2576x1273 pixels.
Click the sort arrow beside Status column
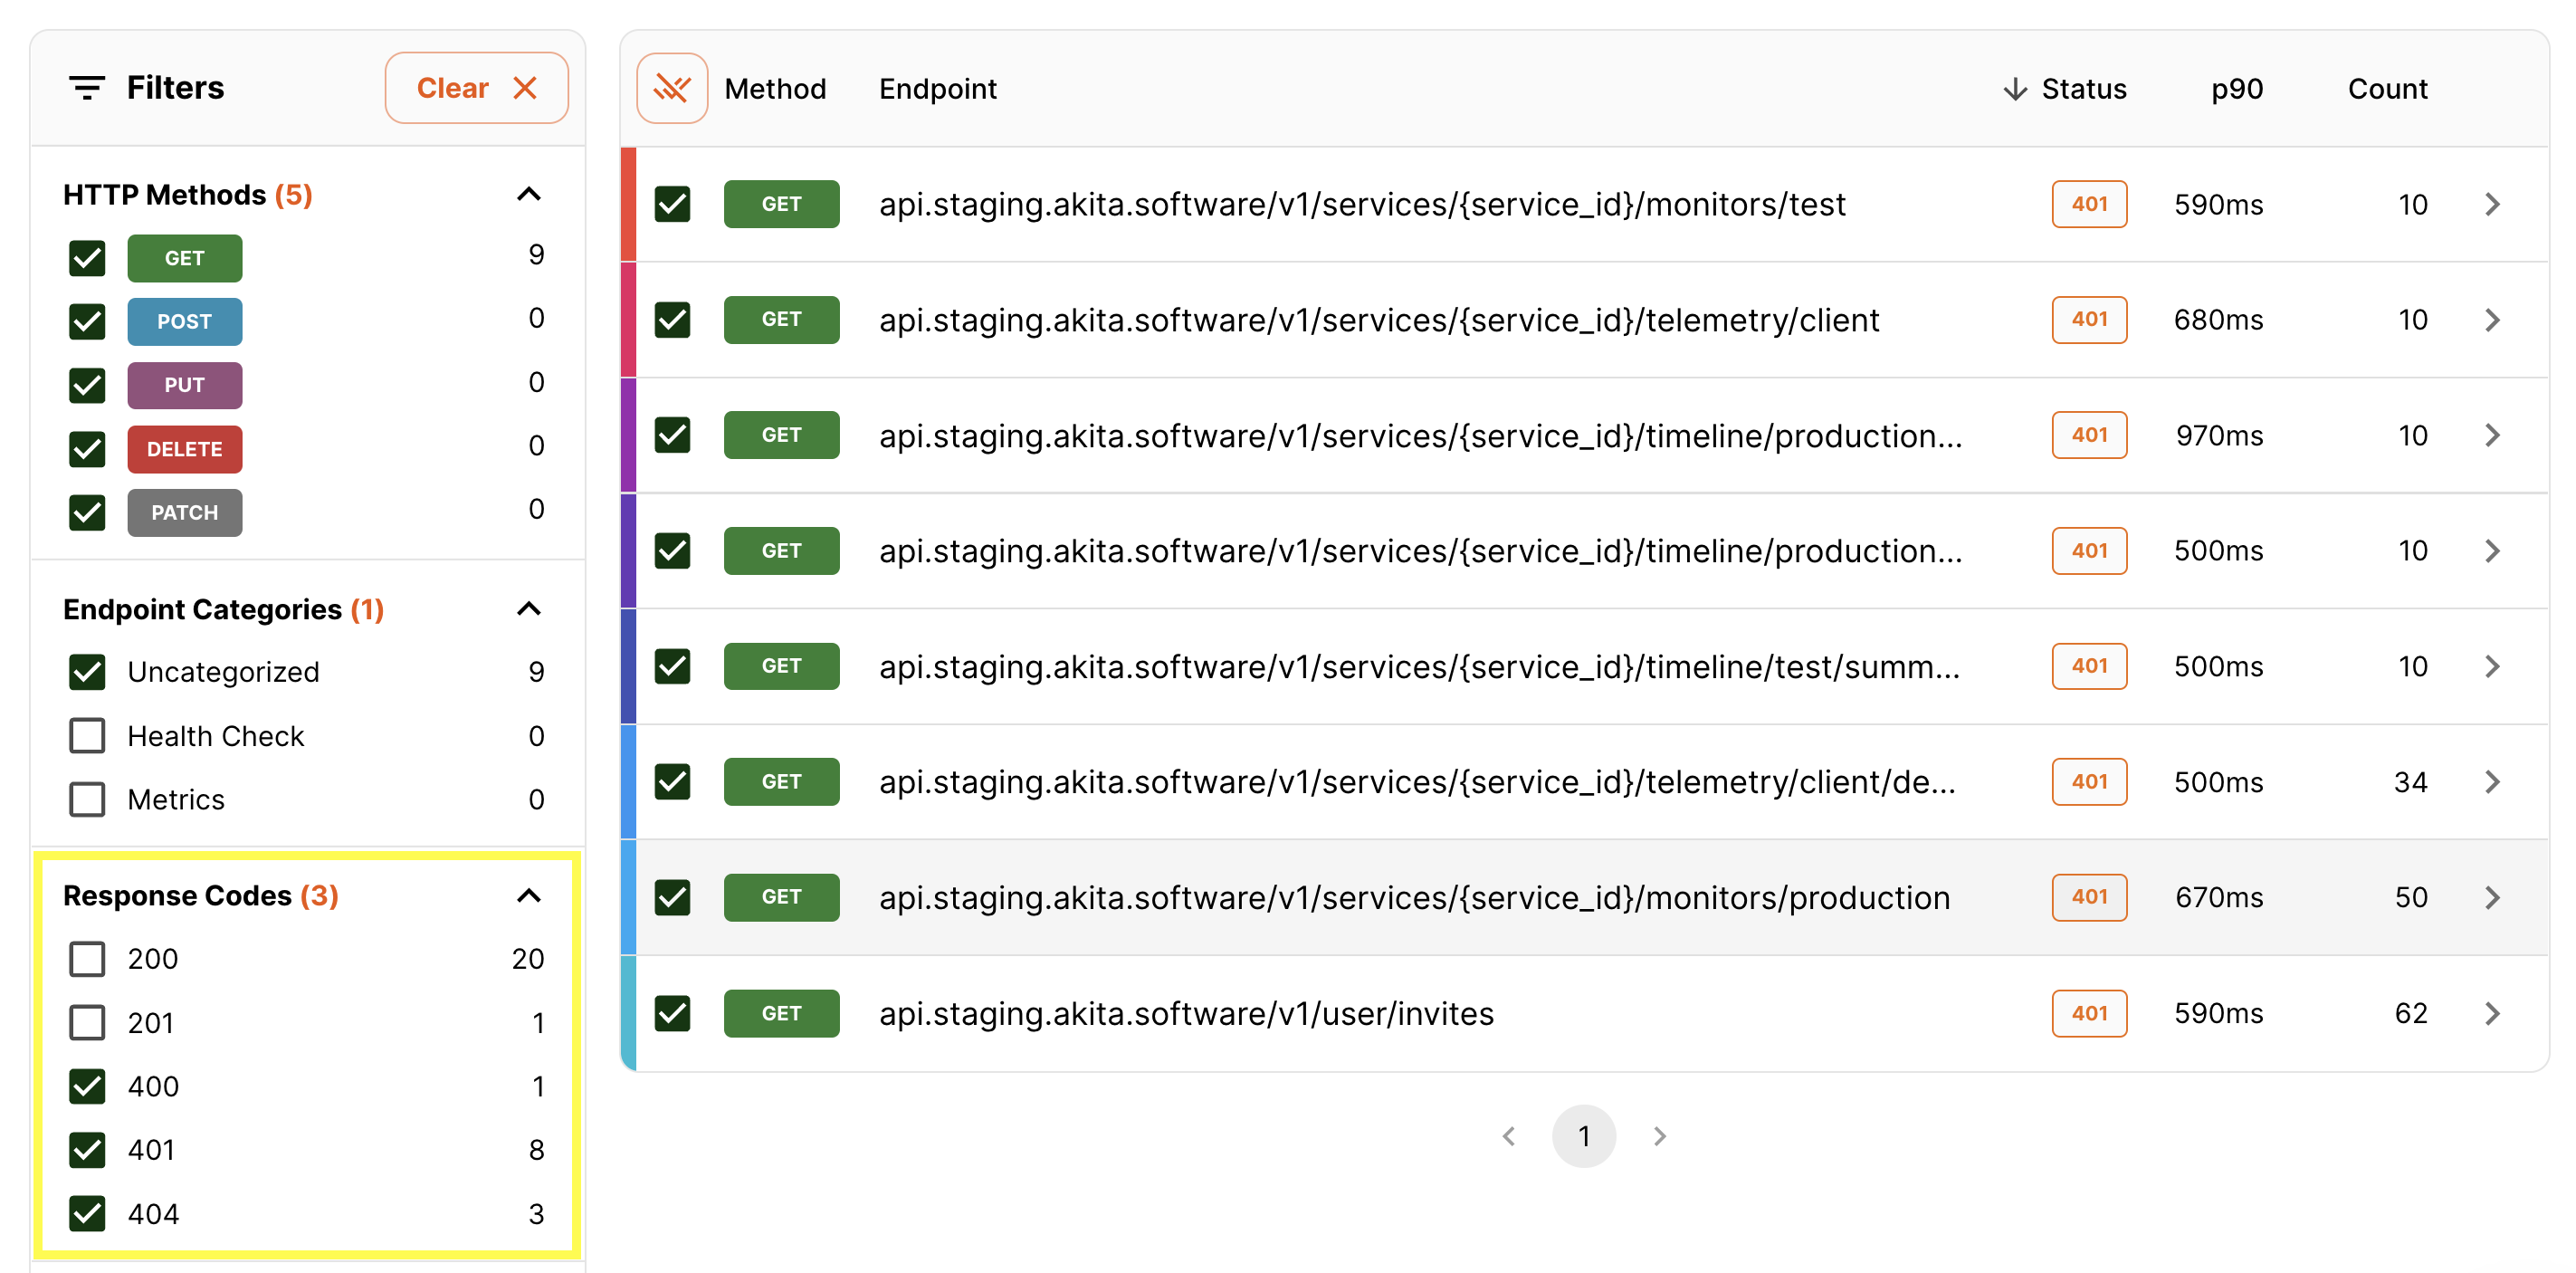[x=2014, y=89]
